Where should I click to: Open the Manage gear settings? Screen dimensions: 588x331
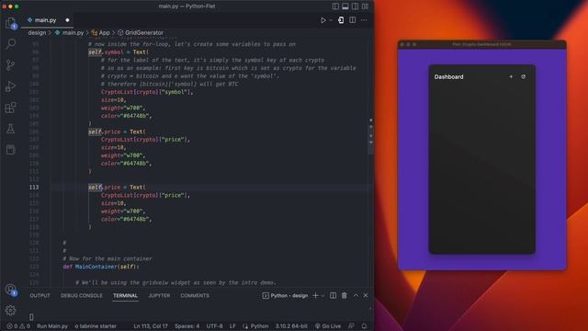tap(10, 310)
